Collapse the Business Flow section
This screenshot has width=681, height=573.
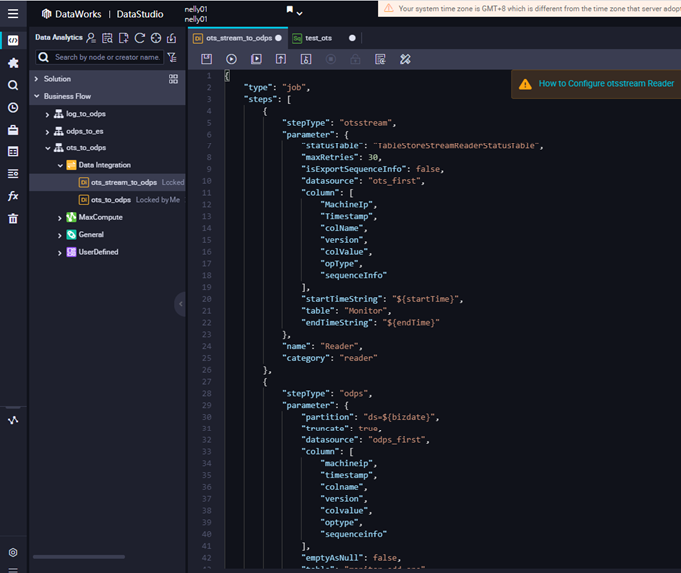tap(37, 96)
